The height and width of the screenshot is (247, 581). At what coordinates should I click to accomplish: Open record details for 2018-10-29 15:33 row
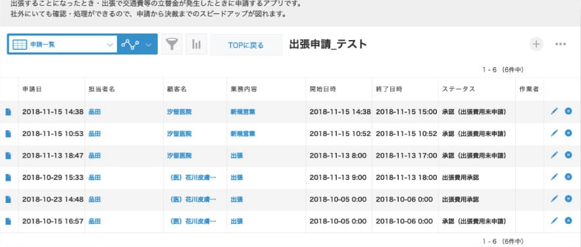[x=8, y=177]
